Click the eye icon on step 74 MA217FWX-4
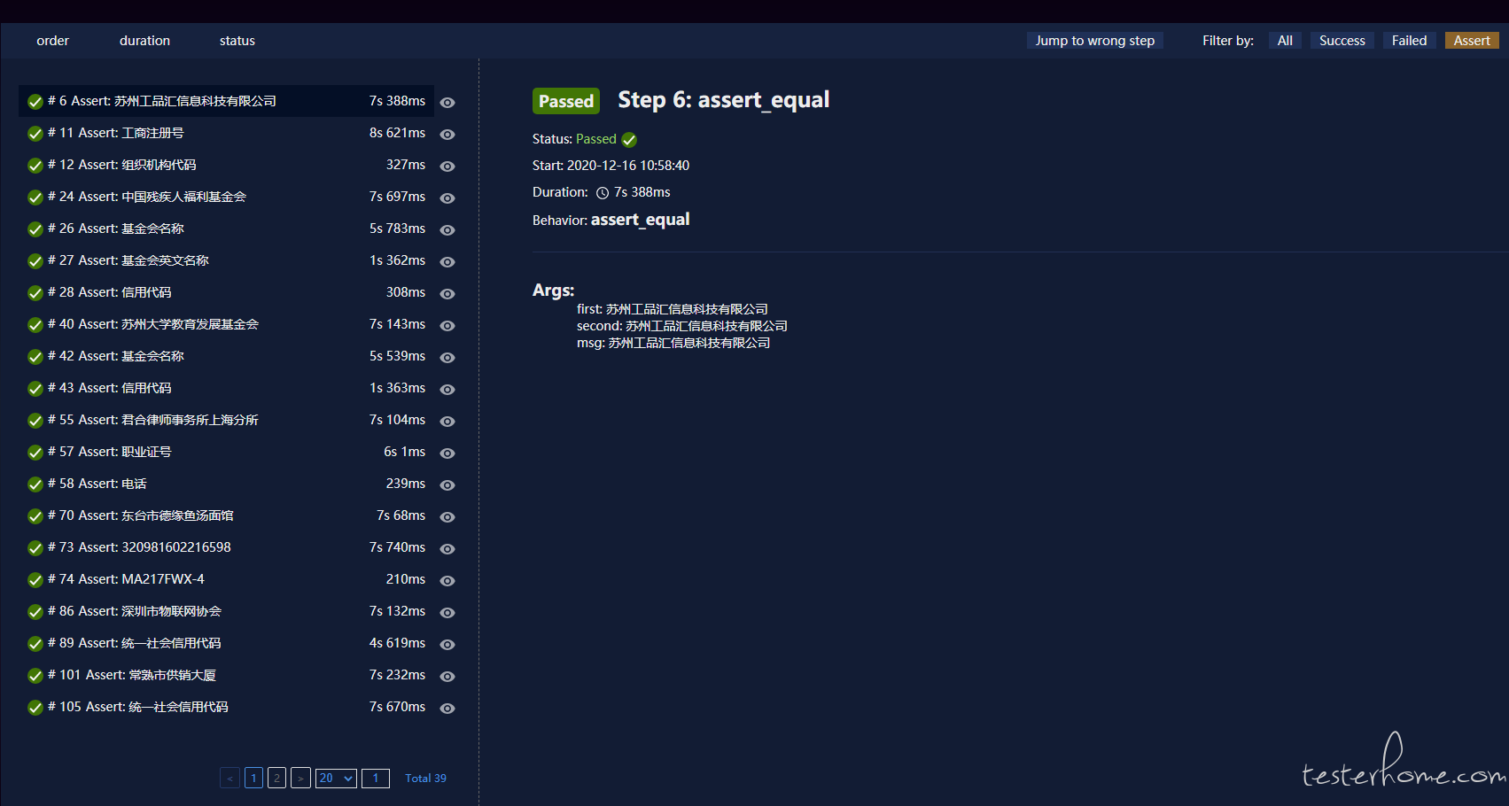This screenshot has height=806, width=1509. pos(447,581)
